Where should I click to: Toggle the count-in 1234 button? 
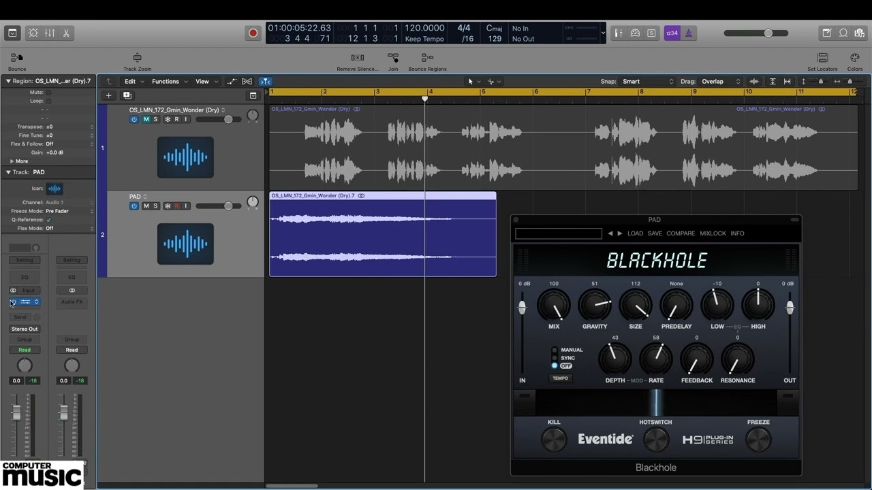point(672,33)
